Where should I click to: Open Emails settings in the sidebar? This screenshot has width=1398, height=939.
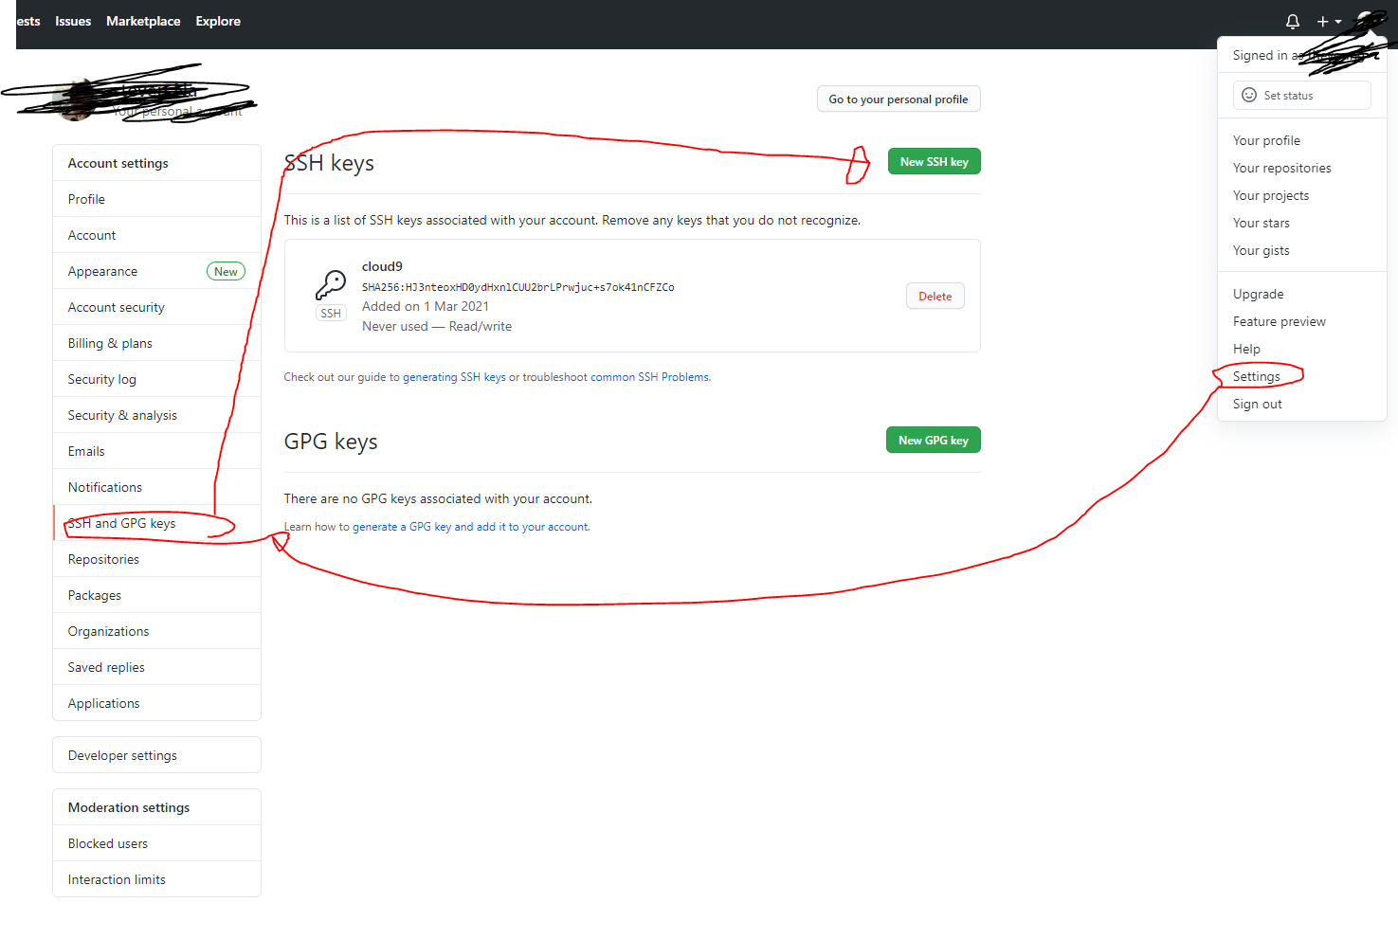point(156,451)
